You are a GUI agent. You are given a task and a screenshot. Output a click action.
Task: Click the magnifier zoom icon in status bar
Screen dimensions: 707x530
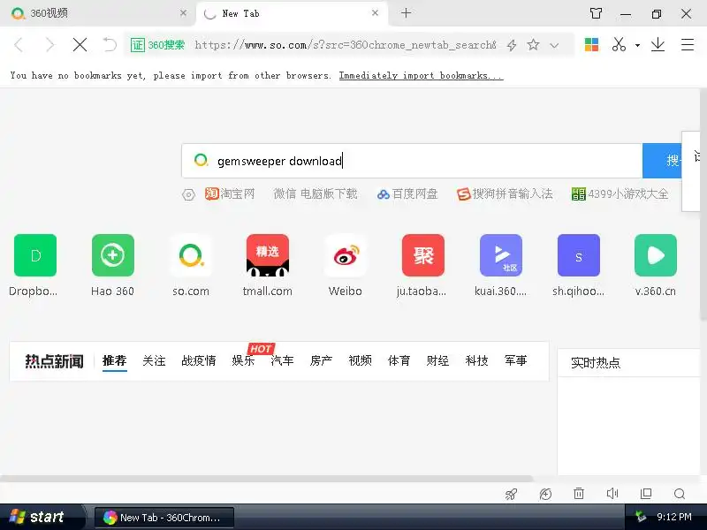(680, 495)
